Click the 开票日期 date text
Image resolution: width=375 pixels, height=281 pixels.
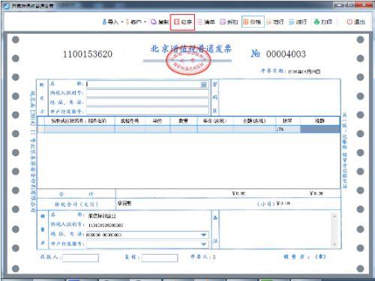(x=304, y=72)
